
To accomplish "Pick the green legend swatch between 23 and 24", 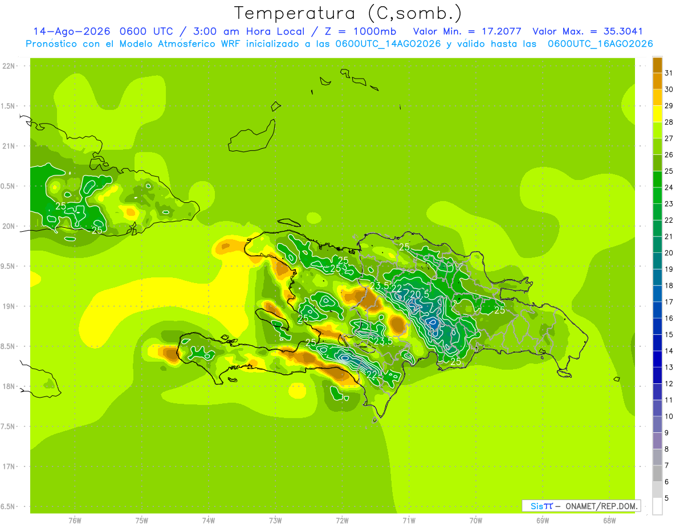I will [657, 195].
